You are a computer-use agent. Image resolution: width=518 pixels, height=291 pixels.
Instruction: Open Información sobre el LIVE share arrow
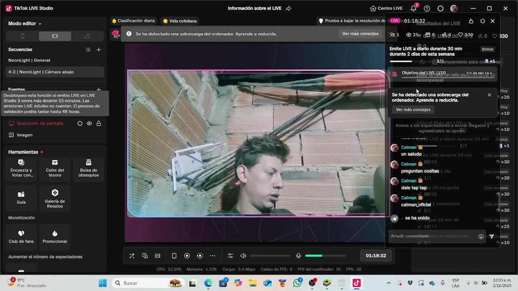click(289, 8)
